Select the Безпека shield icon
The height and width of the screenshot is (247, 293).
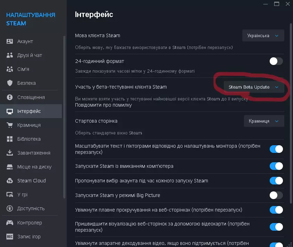click(x=10, y=83)
